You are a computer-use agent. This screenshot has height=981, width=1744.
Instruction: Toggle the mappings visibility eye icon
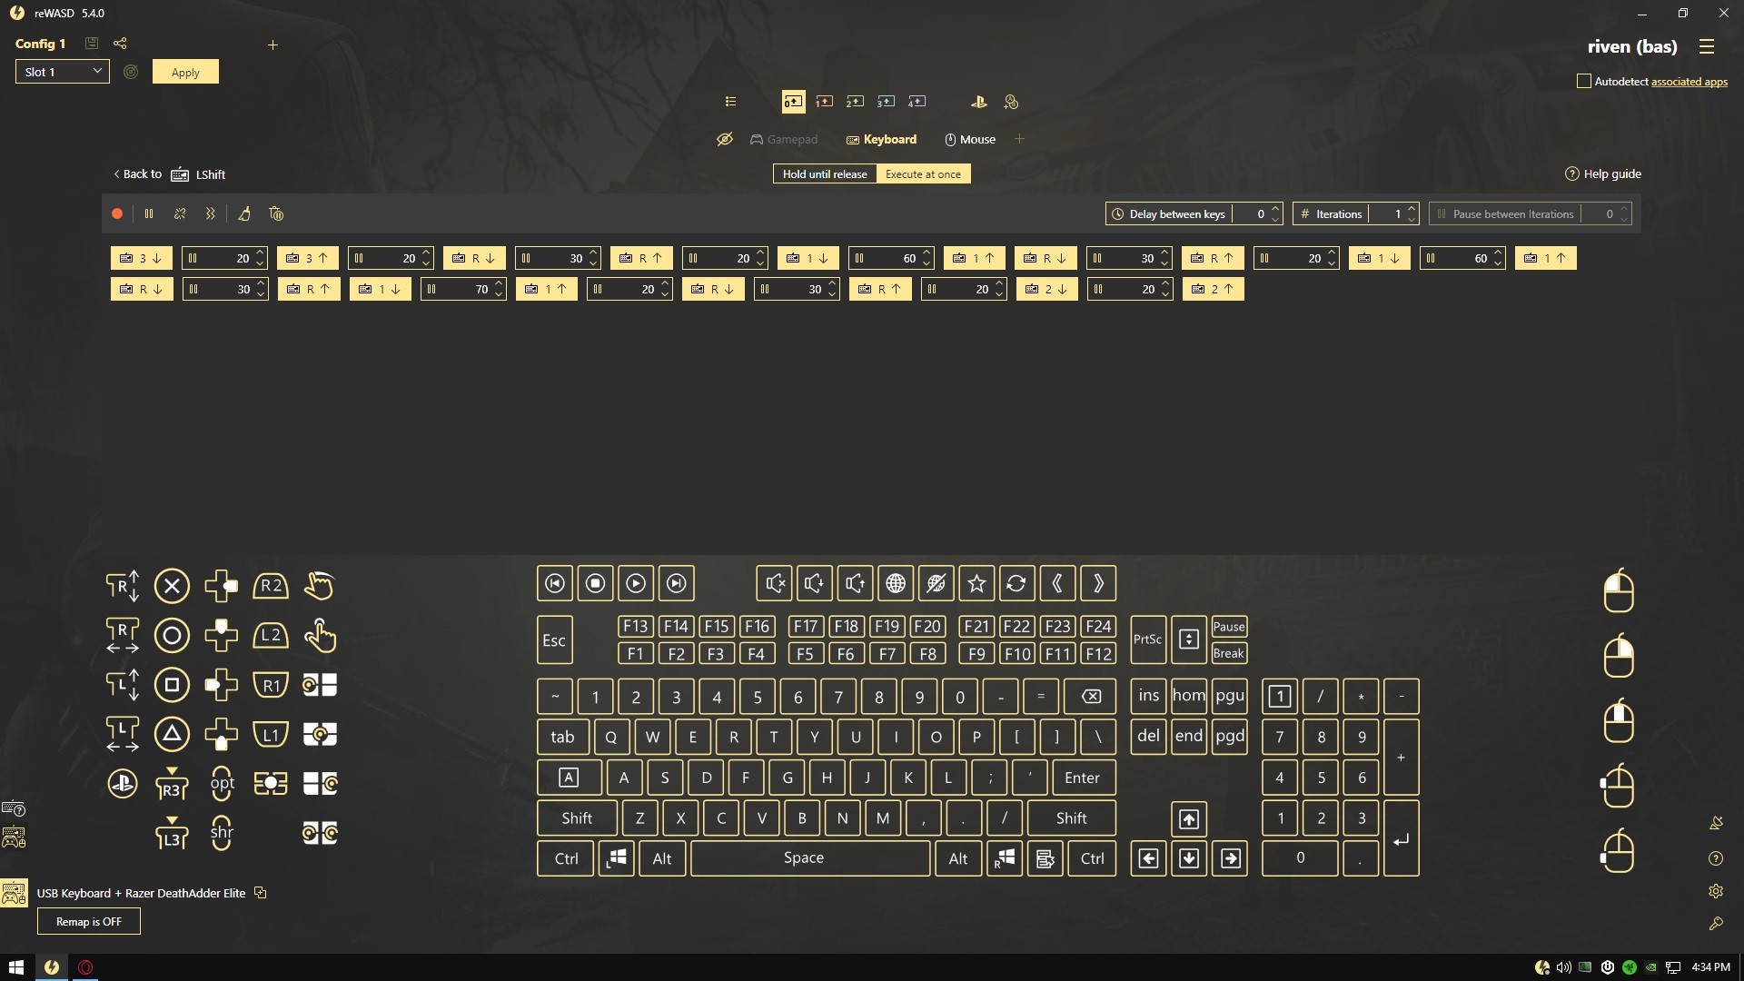(724, 139)
